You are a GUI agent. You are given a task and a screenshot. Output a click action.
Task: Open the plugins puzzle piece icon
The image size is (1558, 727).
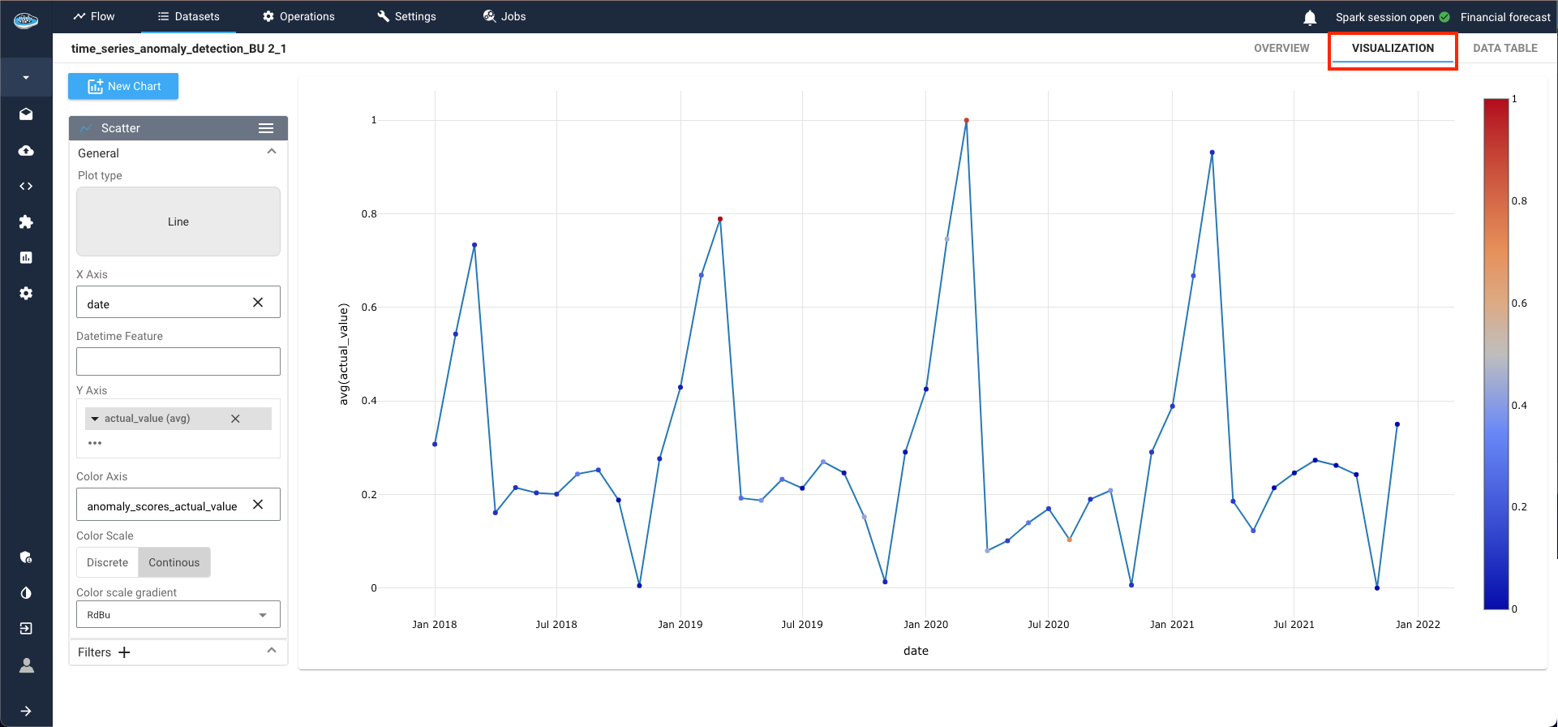coord(26,222)
